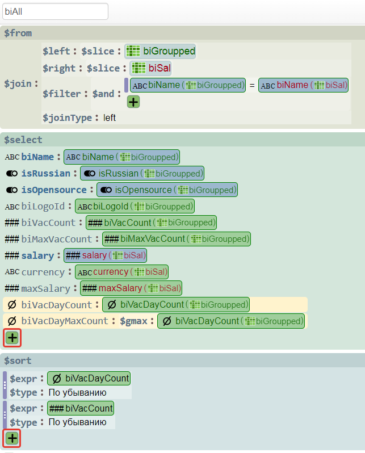Click the toggle icon next to the isRussian field name

click(12, 174)
